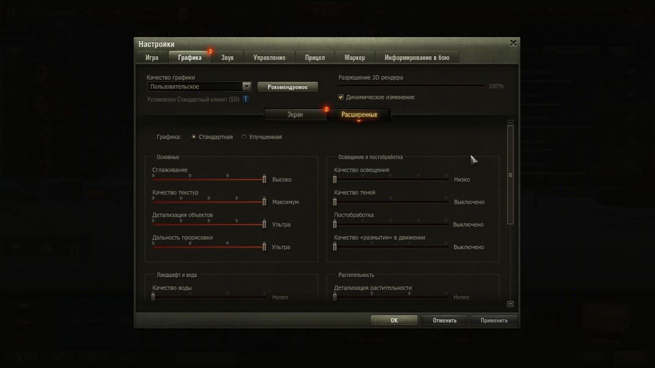The image size is (655, 368).
Task: Toggle Динамическое изменение checkbox
Action: [x=341, y=97]
